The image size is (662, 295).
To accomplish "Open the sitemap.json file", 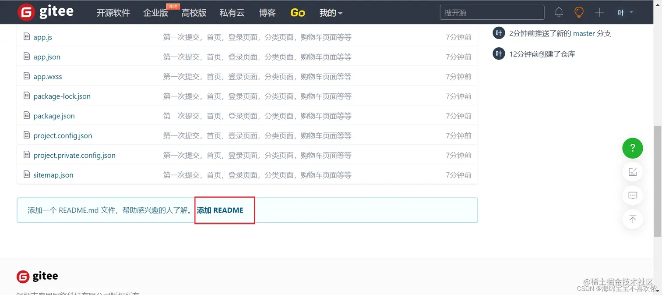I will (x=53, y=175).
